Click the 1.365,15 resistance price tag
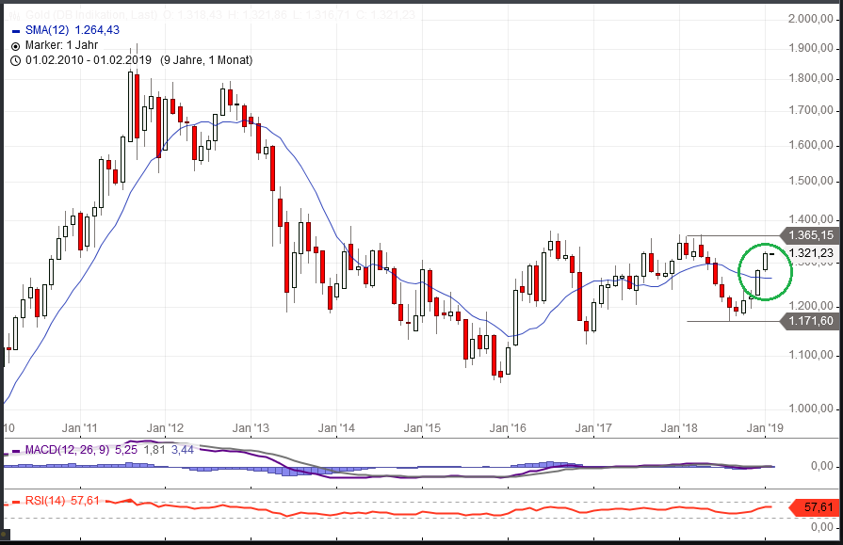The height and width of the screenshot is (545, 843). click(810, 235)
